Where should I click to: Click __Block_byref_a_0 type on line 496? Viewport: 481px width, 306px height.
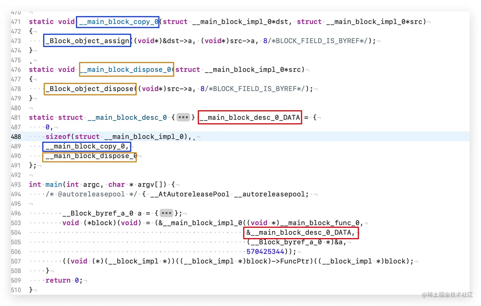[98, 213]
